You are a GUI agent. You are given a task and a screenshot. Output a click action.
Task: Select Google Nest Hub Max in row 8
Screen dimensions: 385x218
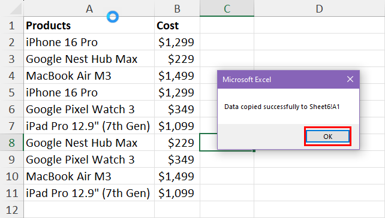click(89, 143)
